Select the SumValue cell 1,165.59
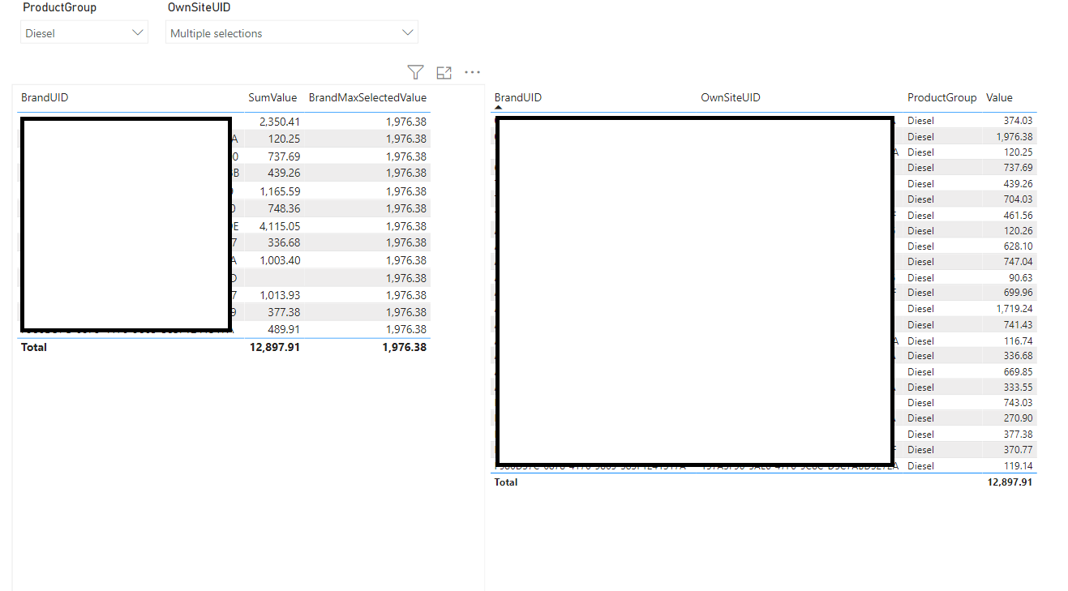1068x591 pixels. pos(280,191)
